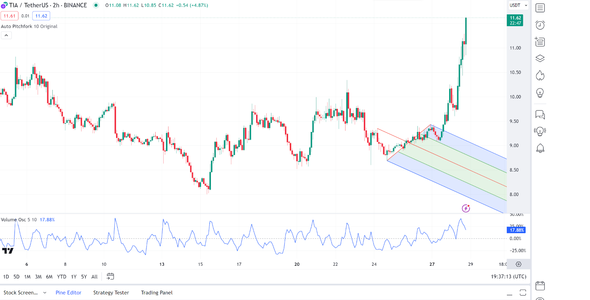590x300 pixels.
Task: Click the 2h interval label in title
Action: pos(56,5)
